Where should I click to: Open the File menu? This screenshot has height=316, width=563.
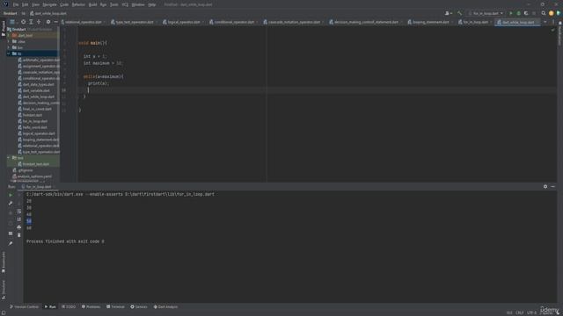tap(16, 4)
